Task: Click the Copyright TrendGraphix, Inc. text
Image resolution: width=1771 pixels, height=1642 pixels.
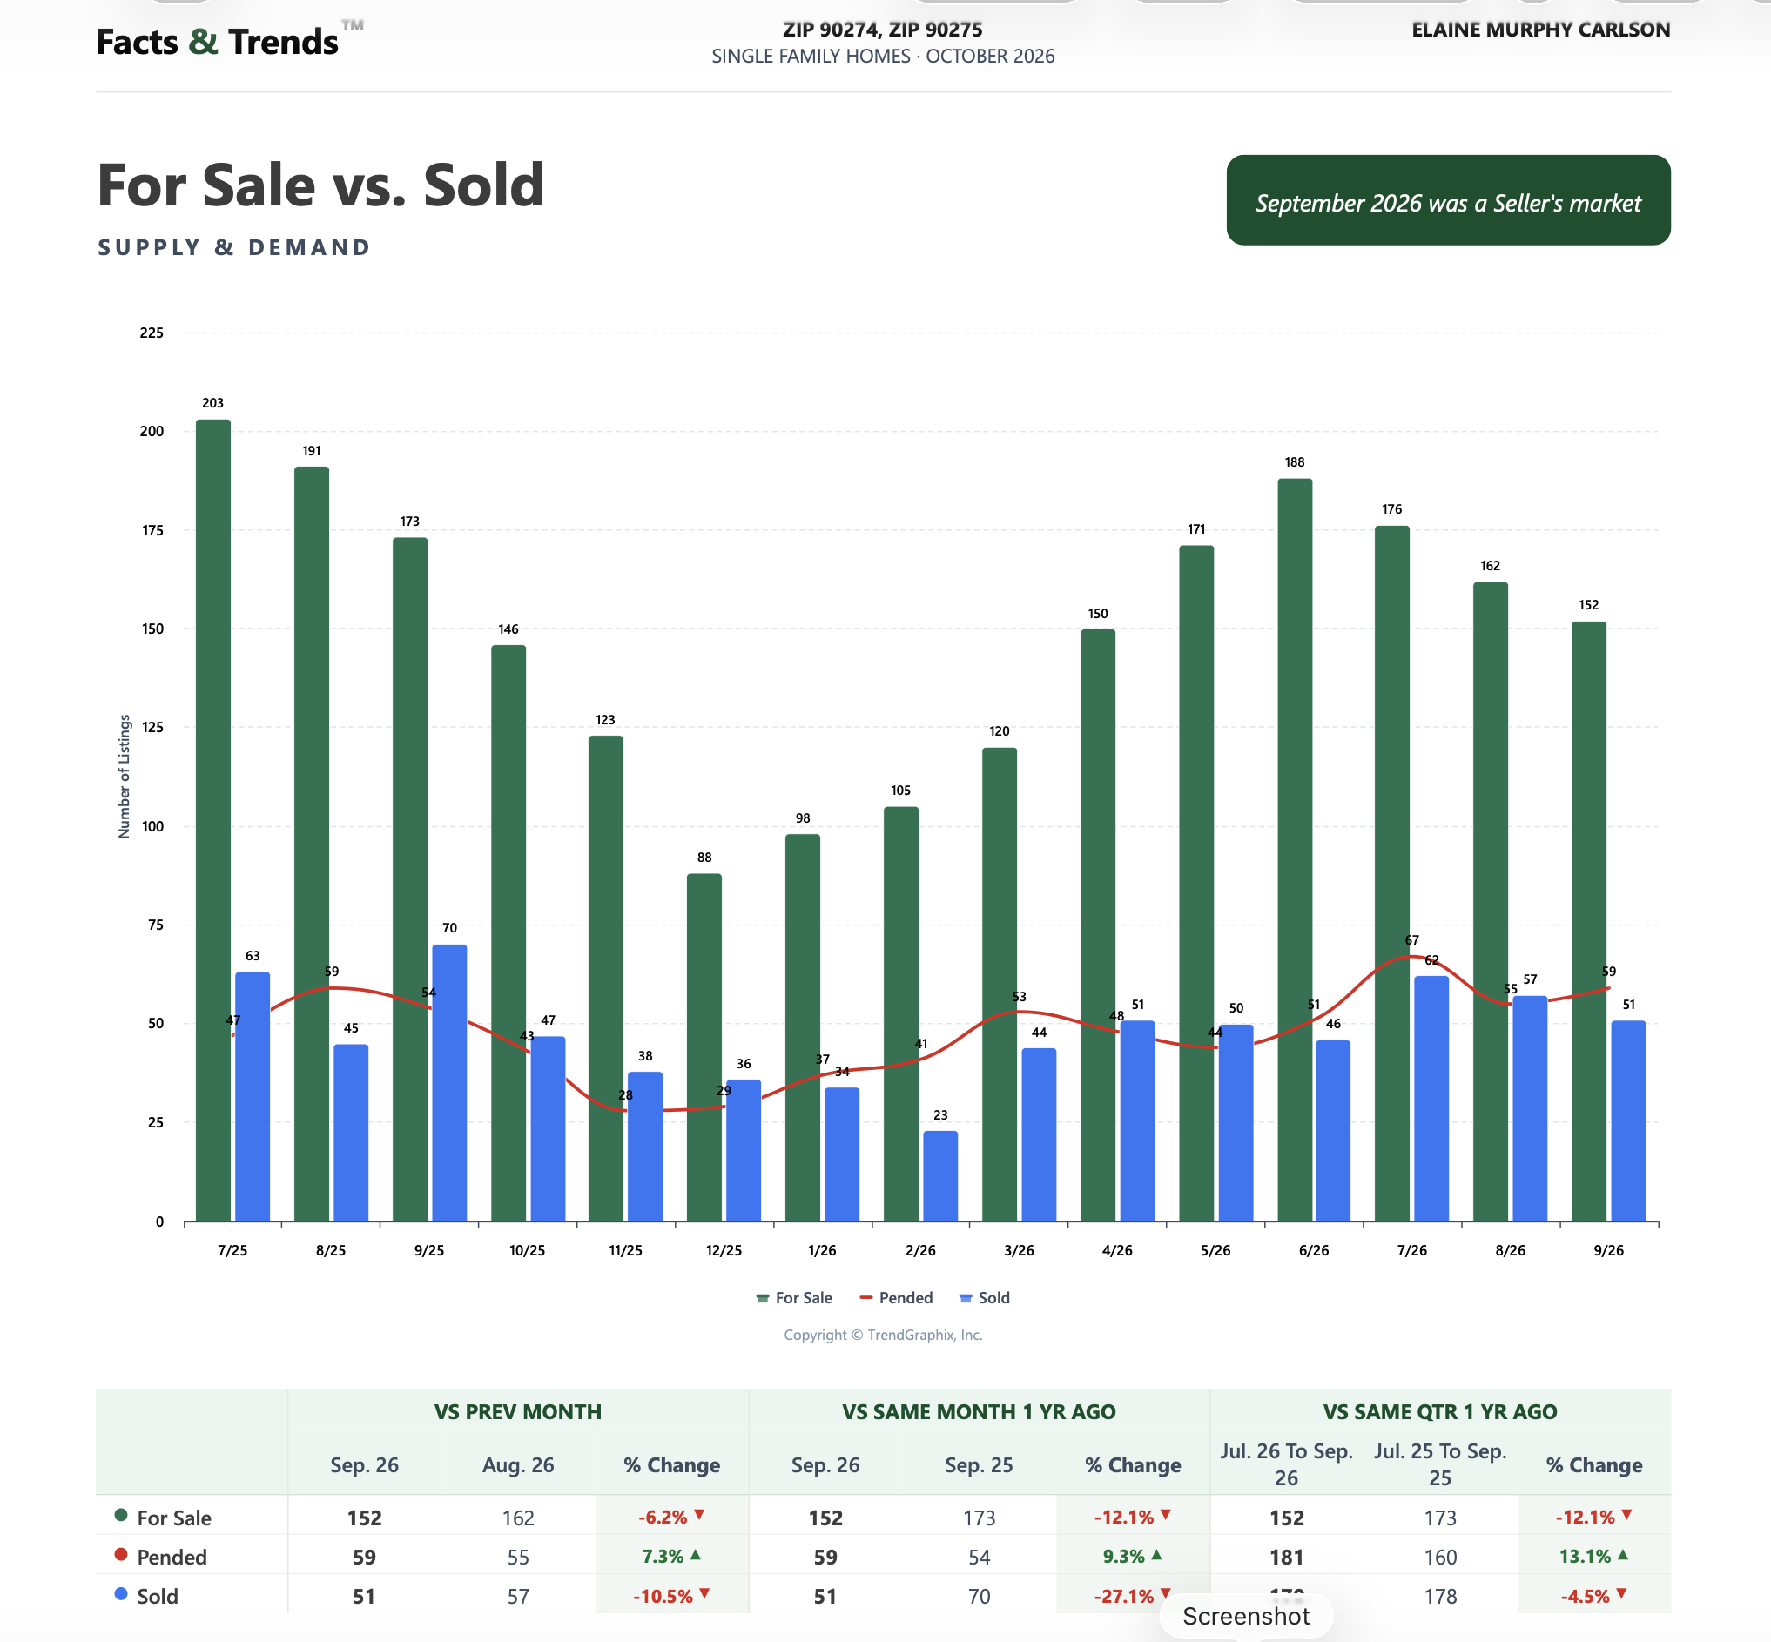Action: [883, 1335]
